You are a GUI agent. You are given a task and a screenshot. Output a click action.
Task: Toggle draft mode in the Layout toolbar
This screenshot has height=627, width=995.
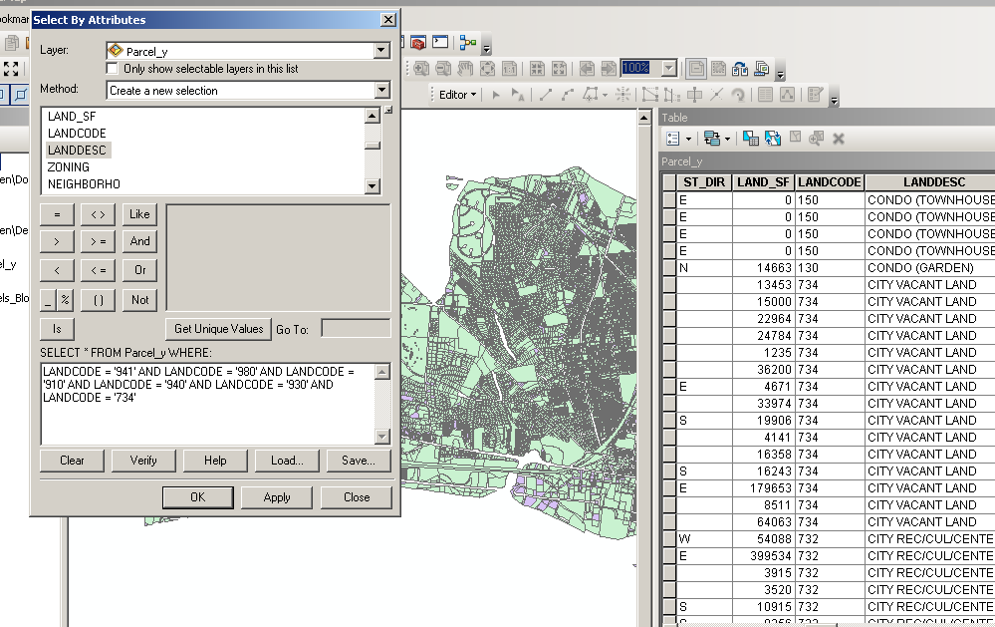tap(696, 69)
